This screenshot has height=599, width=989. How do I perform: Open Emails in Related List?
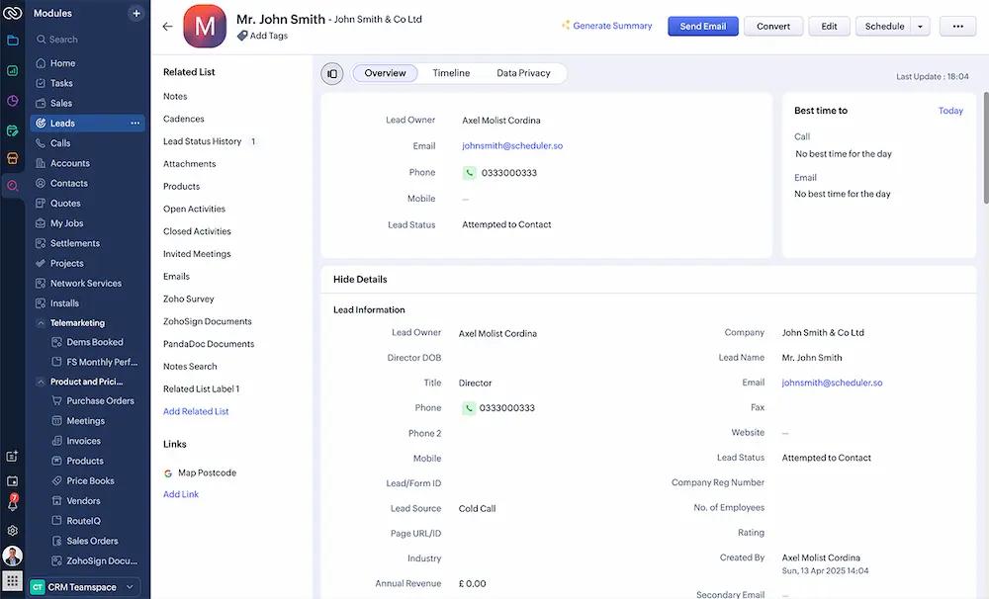(176, 276)
